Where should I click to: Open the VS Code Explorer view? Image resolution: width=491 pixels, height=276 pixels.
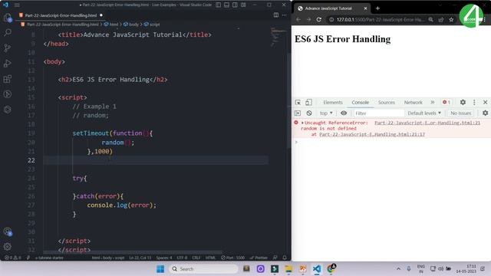pos(8,18)
